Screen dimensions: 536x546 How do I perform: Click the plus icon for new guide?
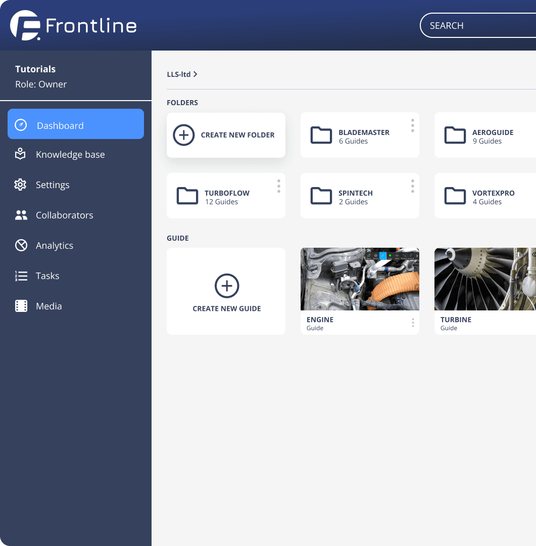pyautogui.click(x=227, y=286)
